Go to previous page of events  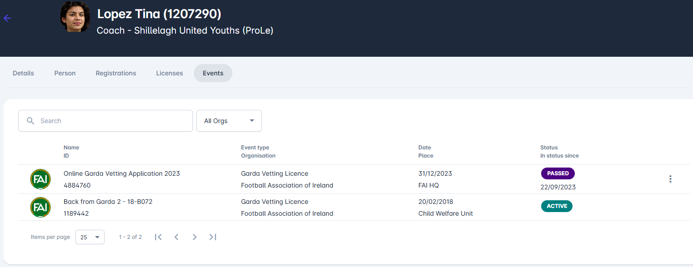click(176, 237)
